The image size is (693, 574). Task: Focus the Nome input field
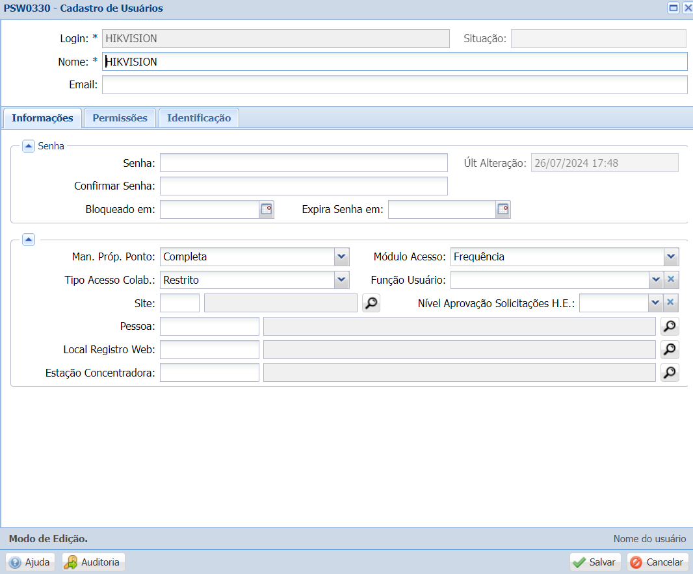(x=395, y=62)
